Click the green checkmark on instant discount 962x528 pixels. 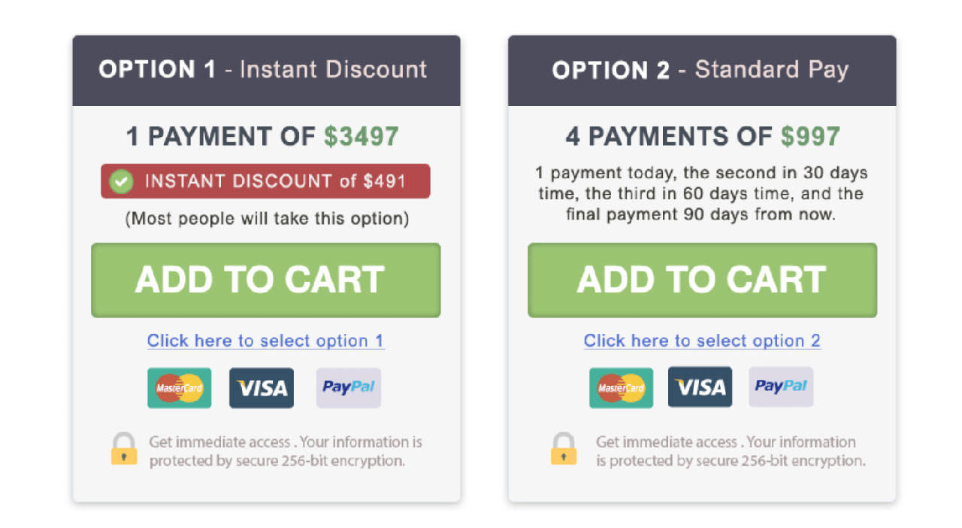(x=121, y=181)
